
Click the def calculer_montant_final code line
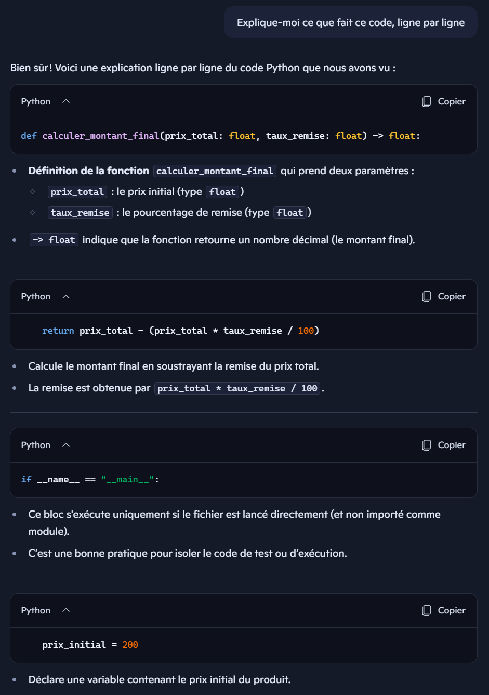click(x=220, y=136)
